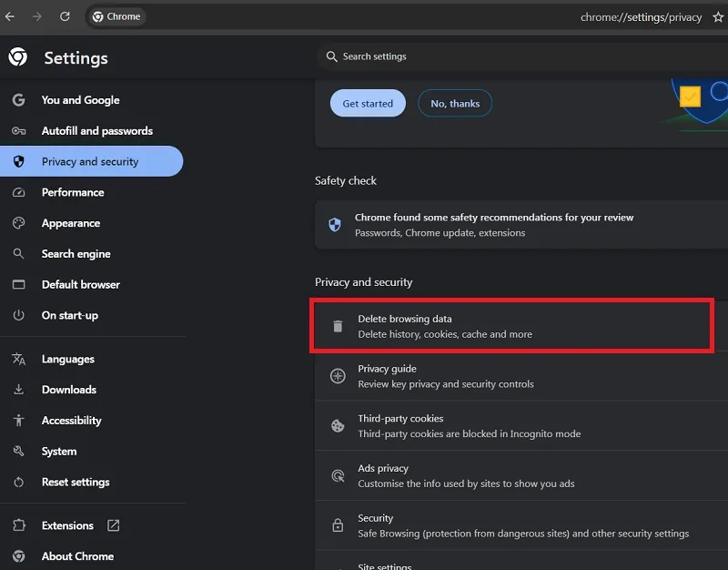Reload the page with refresh icon

click(65, 16)
